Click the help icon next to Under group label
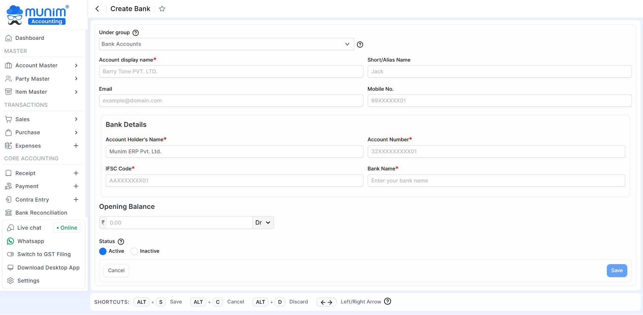 point(136,33)
